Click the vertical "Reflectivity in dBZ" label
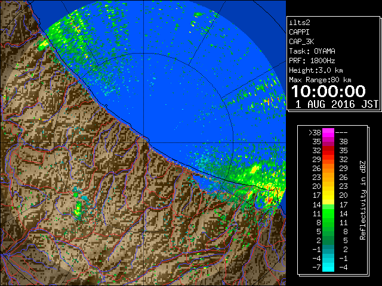382x286 pixels. [362, 200]
